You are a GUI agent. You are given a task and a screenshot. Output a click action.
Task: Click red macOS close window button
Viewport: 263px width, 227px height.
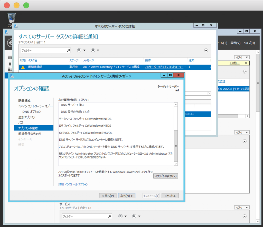pyautogui.click(x=7, y=5)
